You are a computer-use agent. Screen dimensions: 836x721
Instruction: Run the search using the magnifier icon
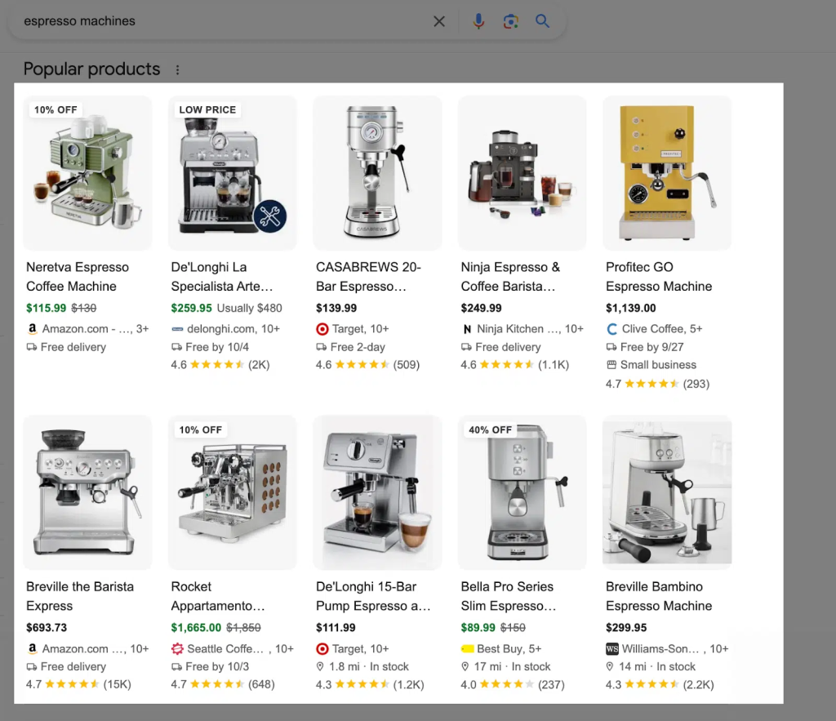pos(542,21)
